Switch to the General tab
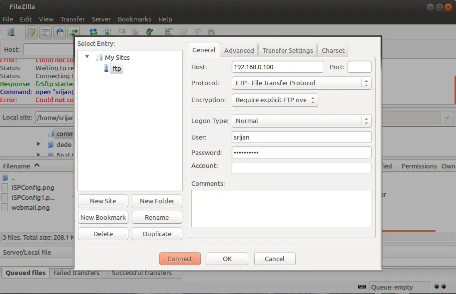Image resolution: width=456 pixels, height=294 pixels. 204,50
